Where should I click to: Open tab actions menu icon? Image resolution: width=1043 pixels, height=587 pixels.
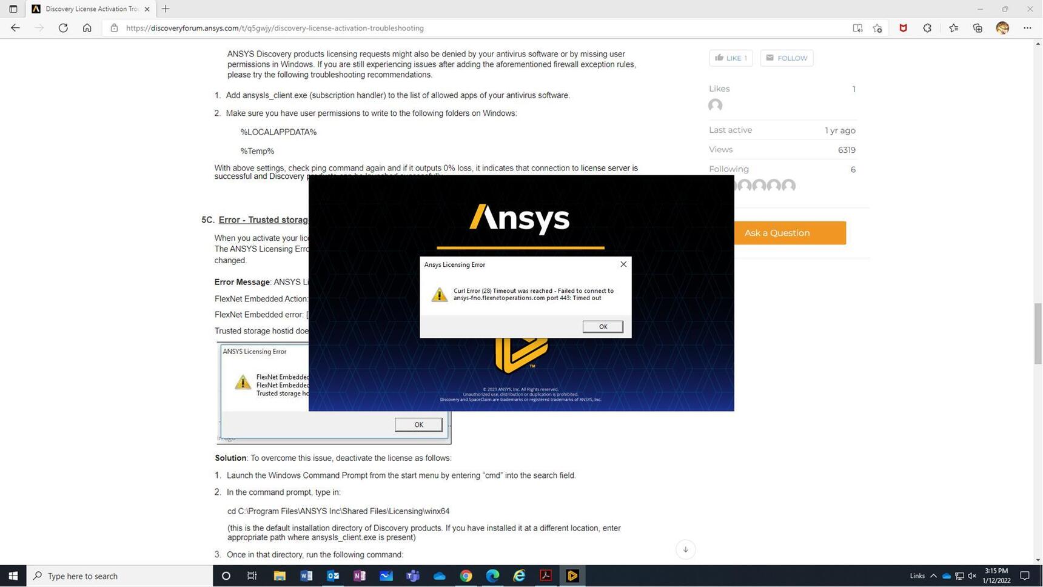click(13, 8)
